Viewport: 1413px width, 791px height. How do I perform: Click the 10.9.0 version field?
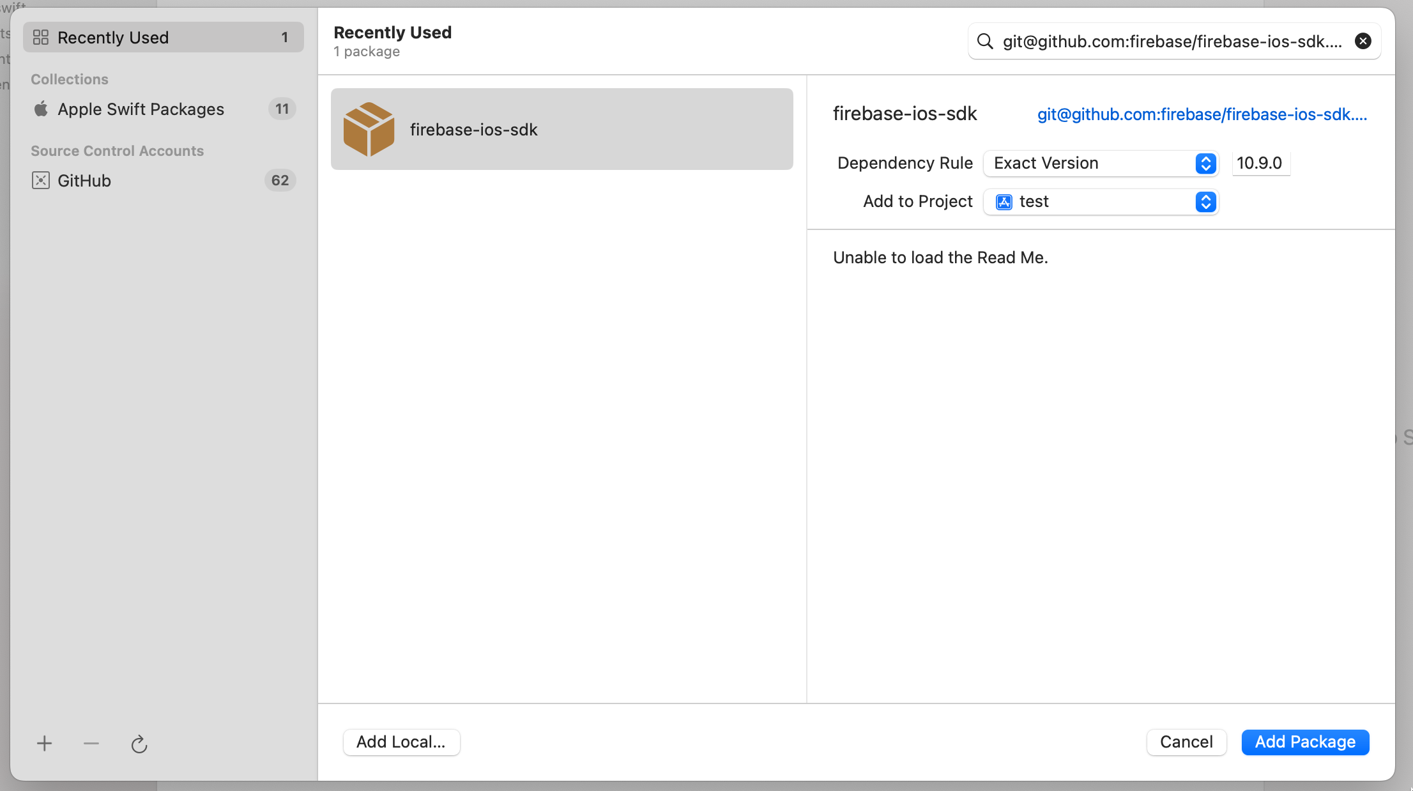pyautogui.click(x=1260, y=164)
